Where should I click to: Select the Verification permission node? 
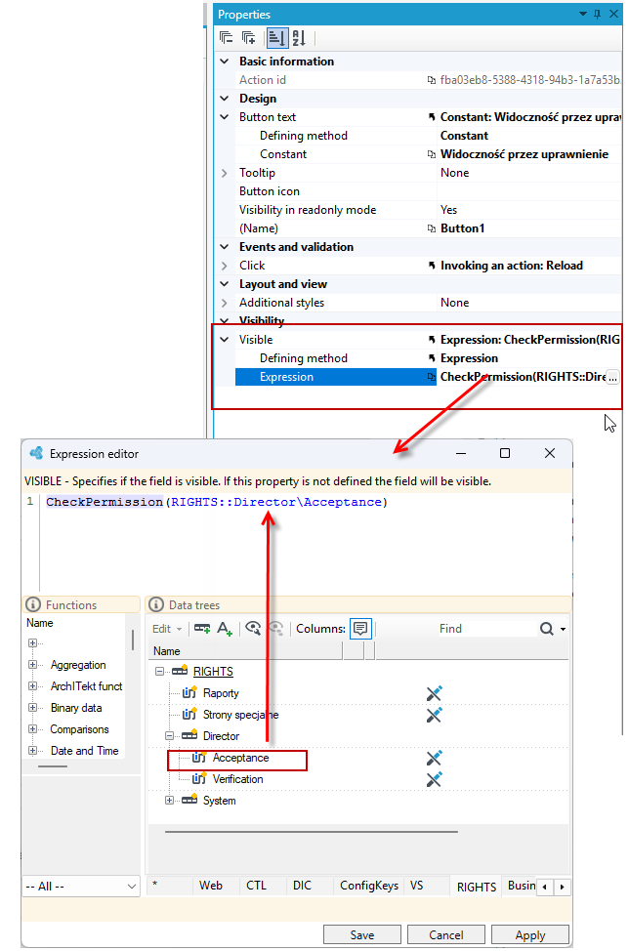(237, 779)
